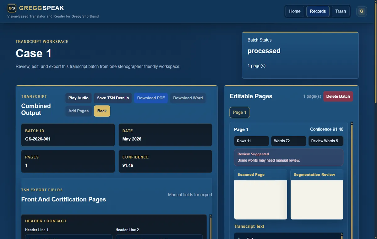Open the G user avatar menu
The height and width of the screenshot is (239, 377).
tap(362, 11)
